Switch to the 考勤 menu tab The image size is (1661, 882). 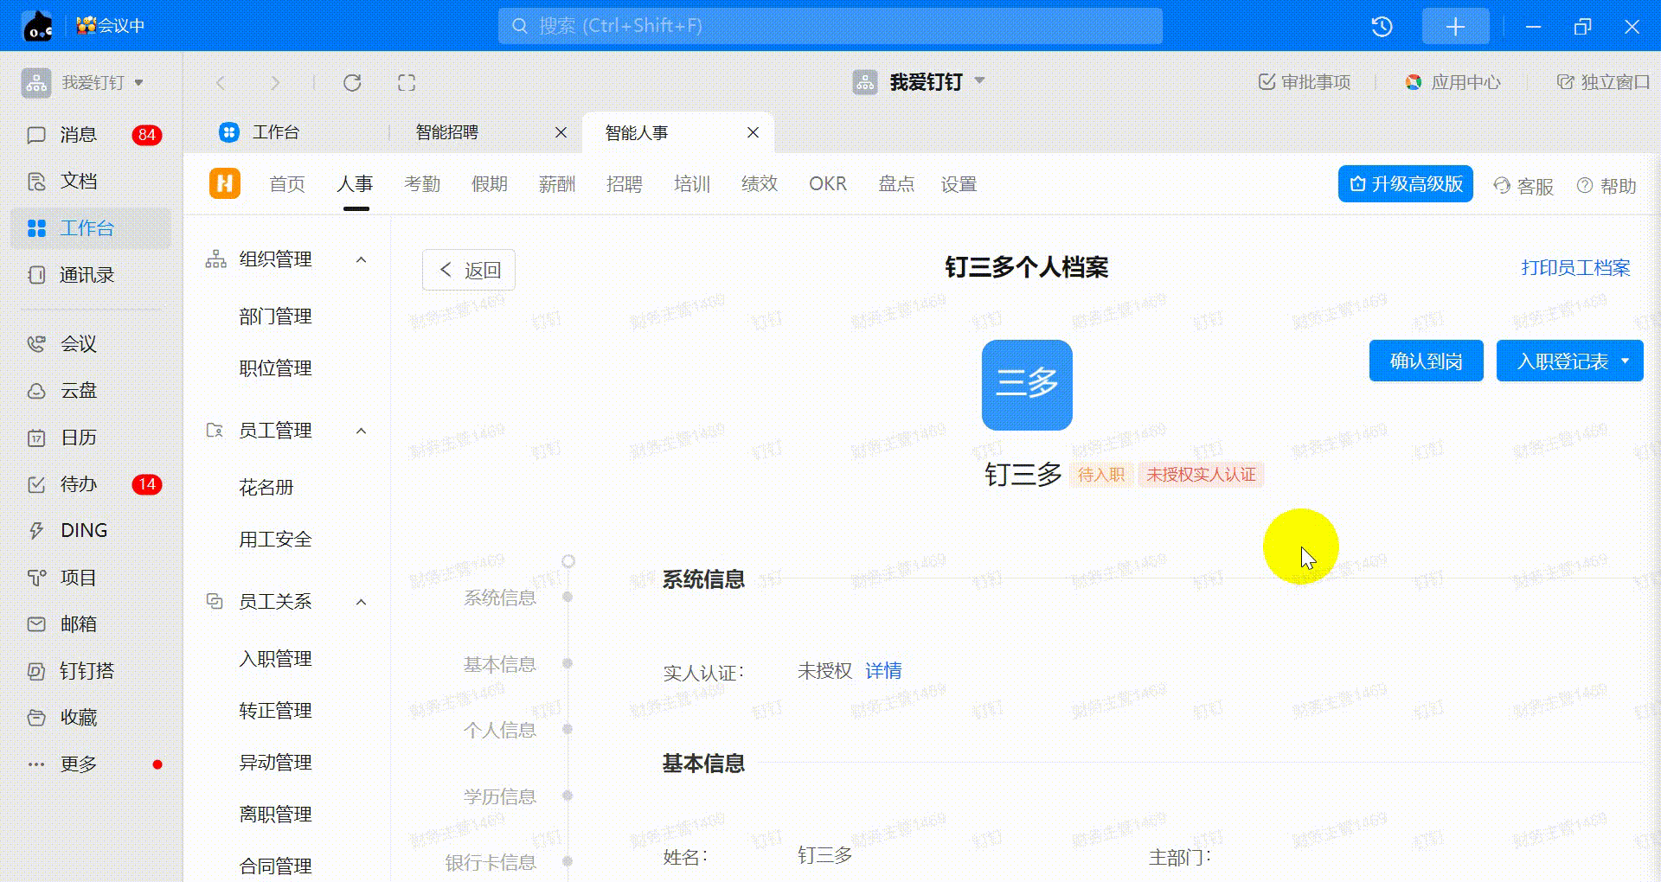pos(422,184)
